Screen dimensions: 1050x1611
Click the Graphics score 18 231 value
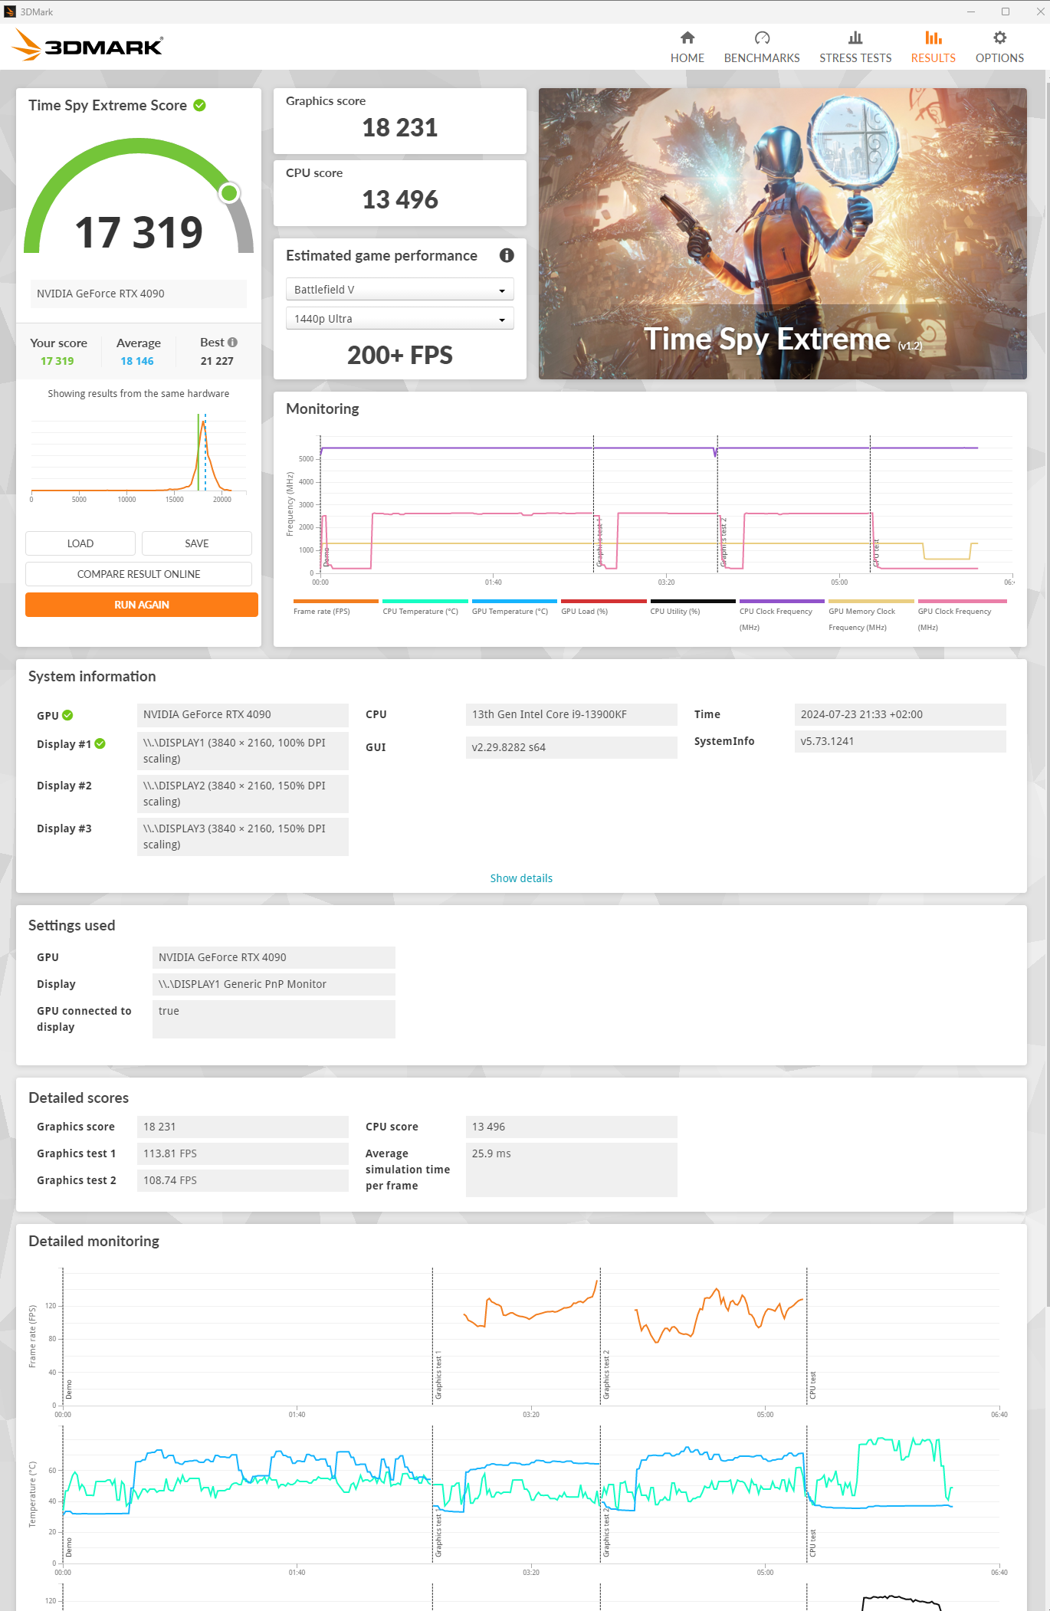[400, 128]
